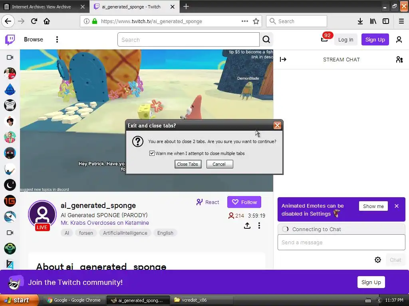Click Cancel in the Exit dialog

coord(220,164)
